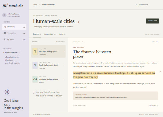Viewport: 163px width, 117px height.
Task: Open the sort order dropdown above sources
Action: pos(60,42)
